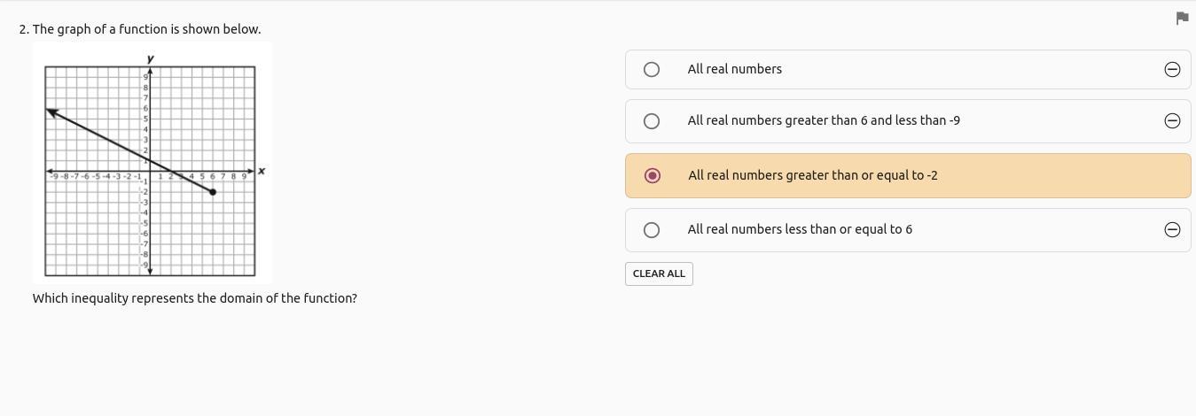This screenshot has width=1196, height=416.
Task: Click the arrowhead end of the graphed line
Action: 51,112
